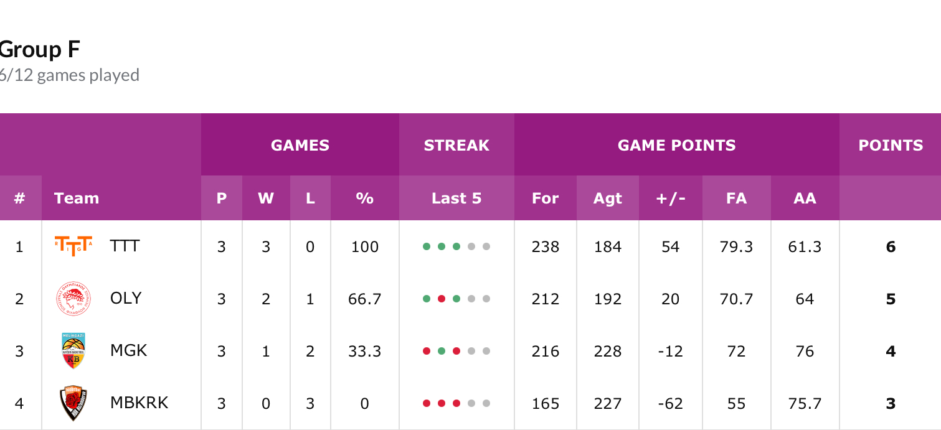Click the Olympiacos team logo
This screenshot has width=941, height=430.
(x=73, y=299)
